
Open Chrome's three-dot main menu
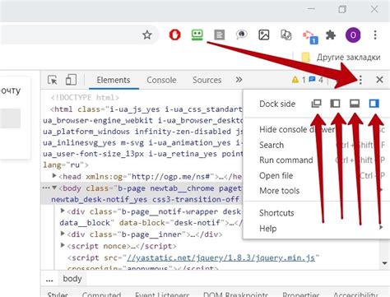coord(375,35)
